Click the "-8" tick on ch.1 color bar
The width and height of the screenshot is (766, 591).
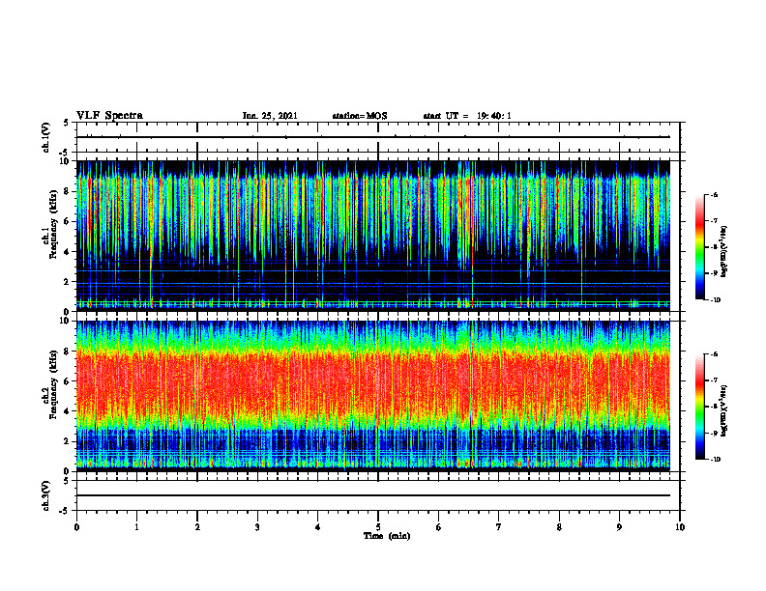click(714, 247)
